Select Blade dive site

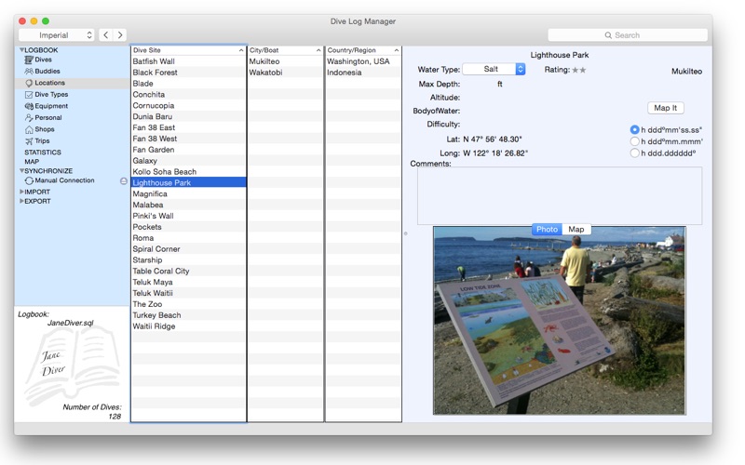click(188, 84)
